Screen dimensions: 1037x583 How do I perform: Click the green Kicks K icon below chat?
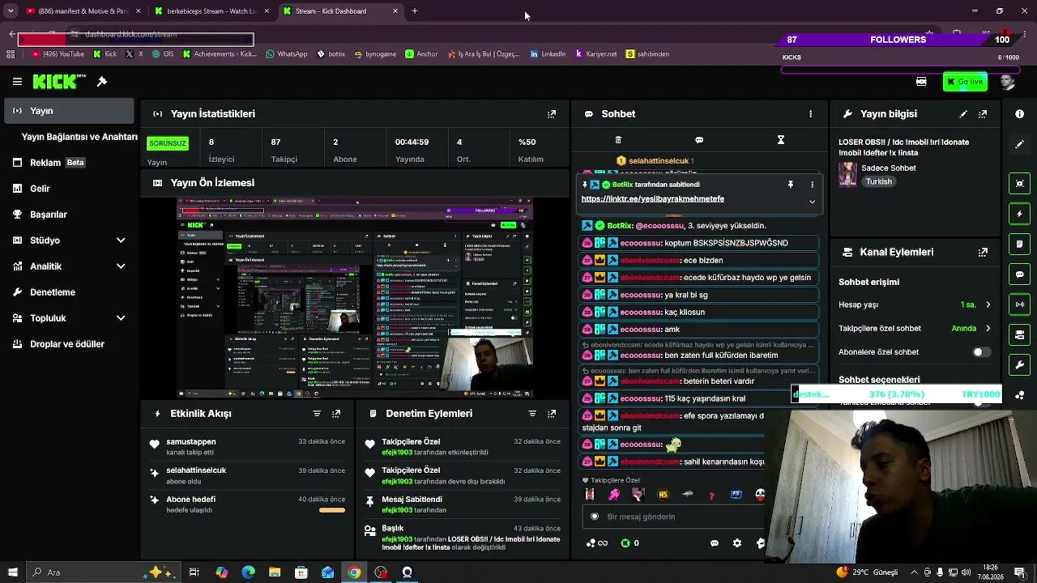[x=625, y=543]
